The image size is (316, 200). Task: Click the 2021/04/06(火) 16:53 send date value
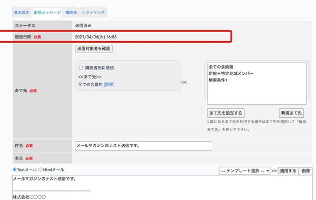click(96, 37)
